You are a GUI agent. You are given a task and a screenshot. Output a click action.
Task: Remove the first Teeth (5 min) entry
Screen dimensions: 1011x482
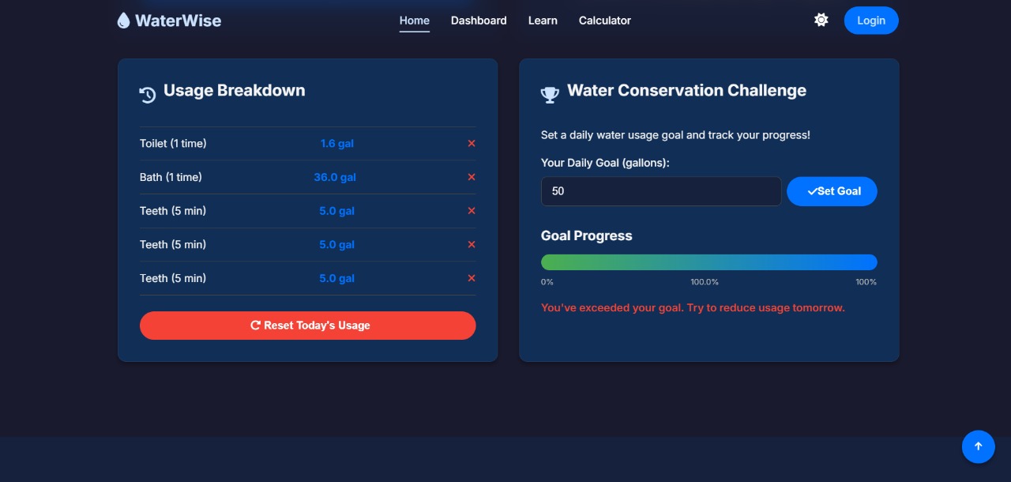pos(472,211)
